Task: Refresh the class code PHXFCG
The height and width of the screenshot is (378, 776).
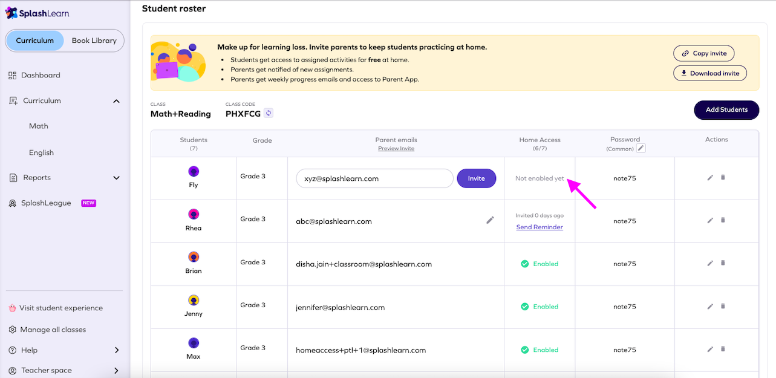Action: click(x=269, y=113)
